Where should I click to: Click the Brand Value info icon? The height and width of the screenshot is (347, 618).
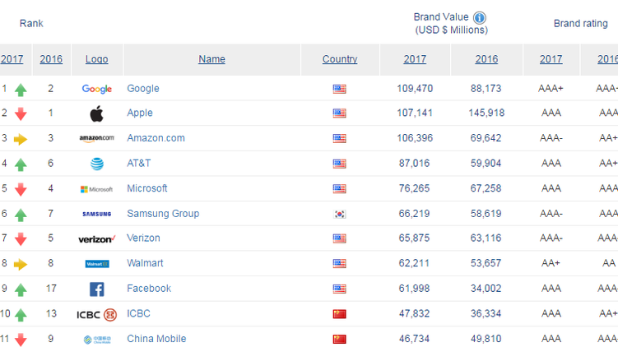(480, 18)
